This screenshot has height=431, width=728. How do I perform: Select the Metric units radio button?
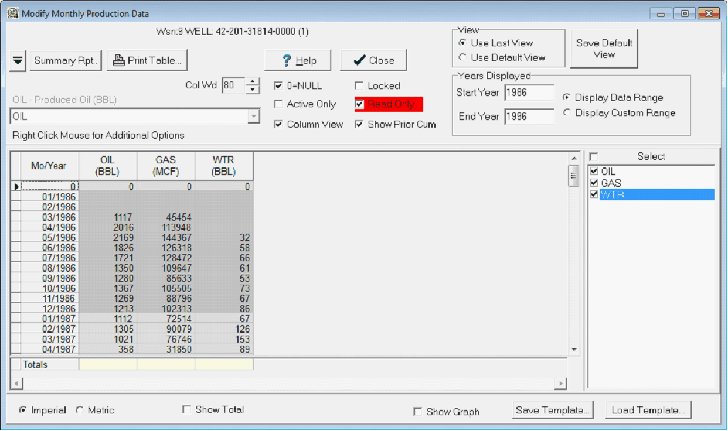coord(80,411)
